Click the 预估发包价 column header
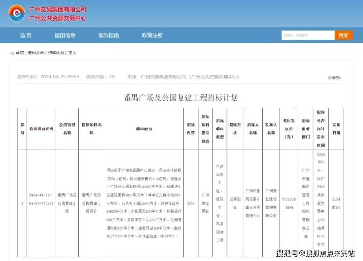This screenshot has height=261, width=363. [x=289, y=129]
